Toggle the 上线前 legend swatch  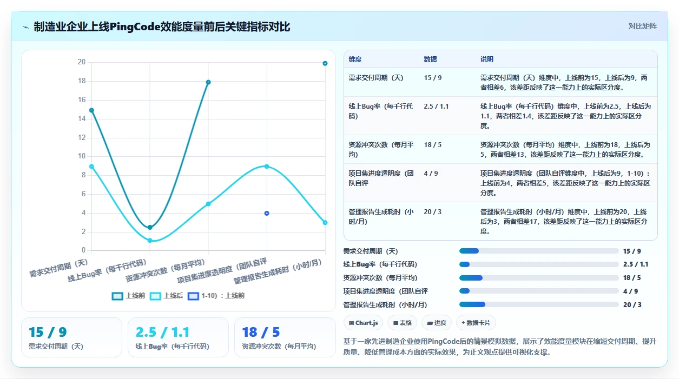(117, 296)
